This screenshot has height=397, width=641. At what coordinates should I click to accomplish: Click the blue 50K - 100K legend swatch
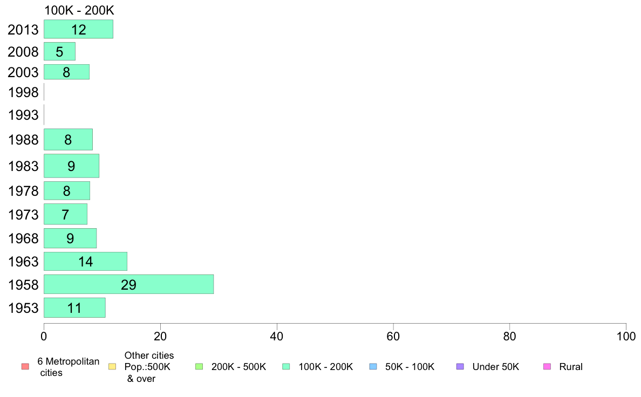tap(373, 367)
